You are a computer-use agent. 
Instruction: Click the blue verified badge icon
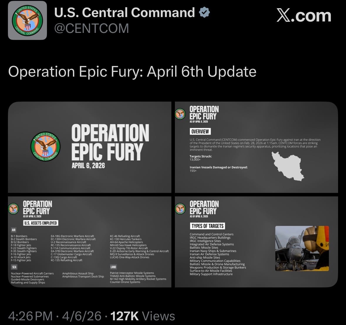point(204,12)
